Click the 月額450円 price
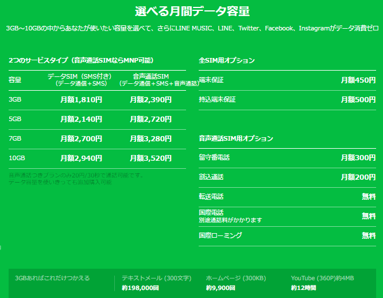Viewport: 383px width, 298px height. (x=358, y=80)
